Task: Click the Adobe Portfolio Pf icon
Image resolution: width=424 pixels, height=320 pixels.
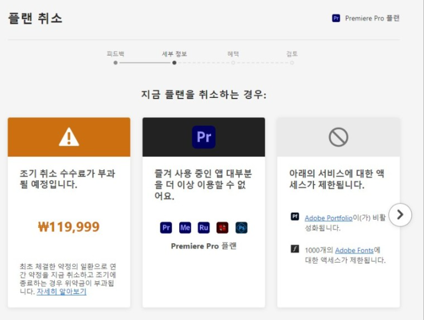Action: tap(295, 216)
